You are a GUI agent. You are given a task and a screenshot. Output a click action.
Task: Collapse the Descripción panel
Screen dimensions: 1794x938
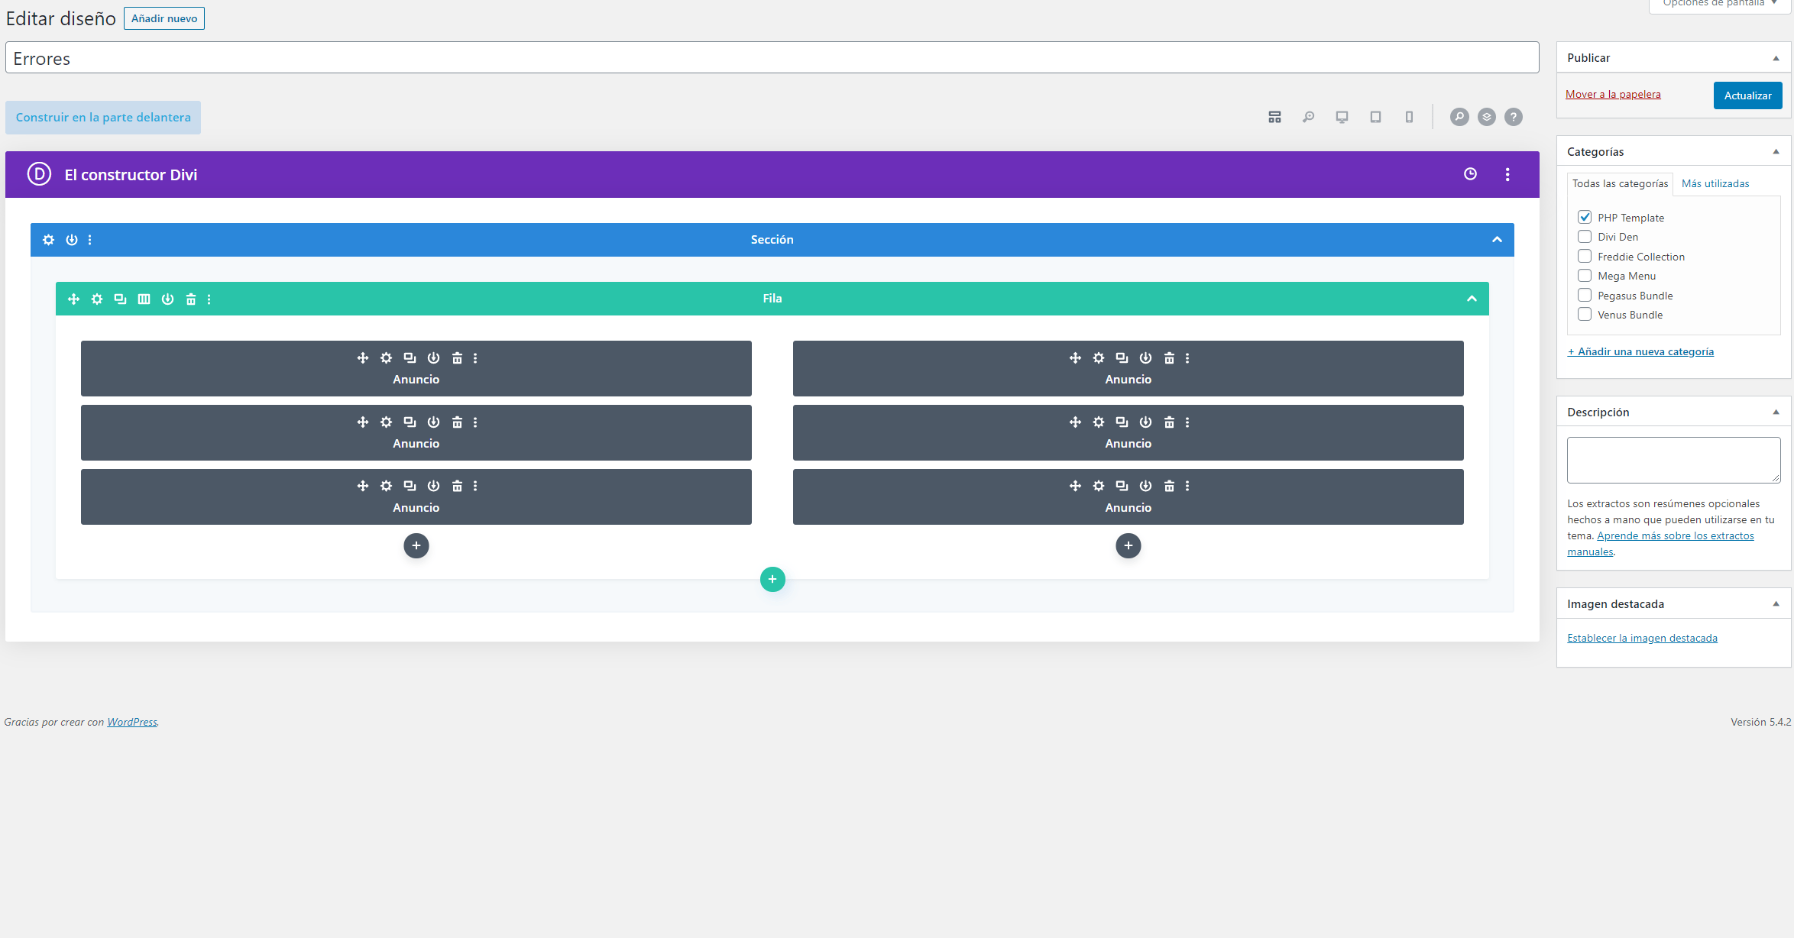[x=1776, y=412]
